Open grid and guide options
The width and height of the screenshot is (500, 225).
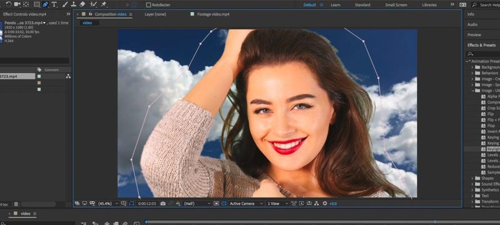tap(124, 203)
